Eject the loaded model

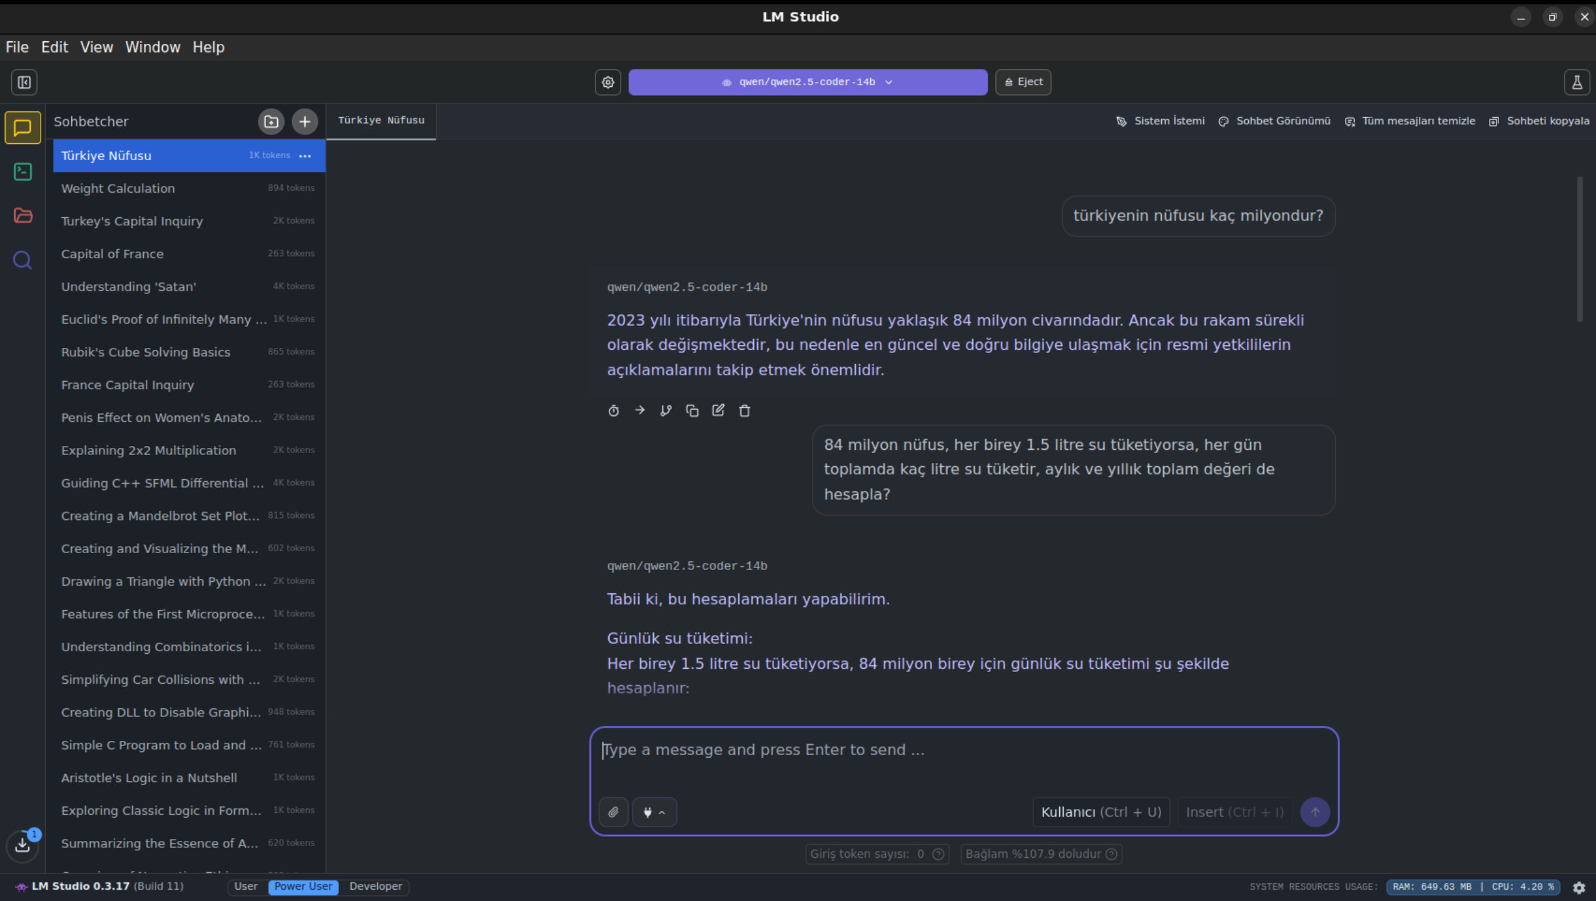(1024, 82)
